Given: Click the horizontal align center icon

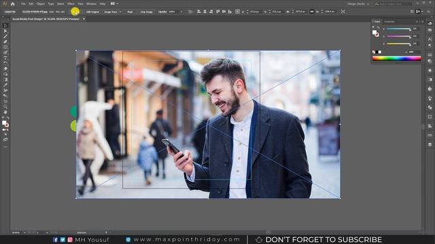Looking at the screenshot, I should click(205, 12).
